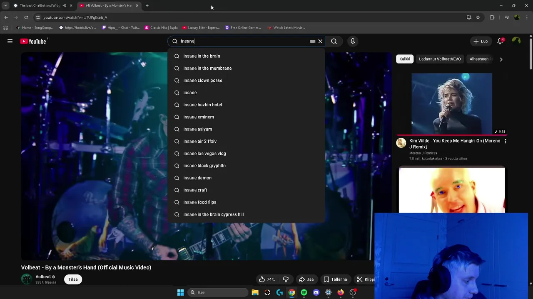
Task: Click the YouTube search magnifier button
Action: coord(334,41)
